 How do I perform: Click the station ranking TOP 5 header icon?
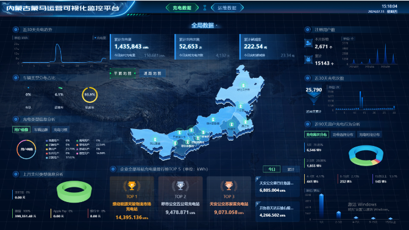tap(113, 169)
